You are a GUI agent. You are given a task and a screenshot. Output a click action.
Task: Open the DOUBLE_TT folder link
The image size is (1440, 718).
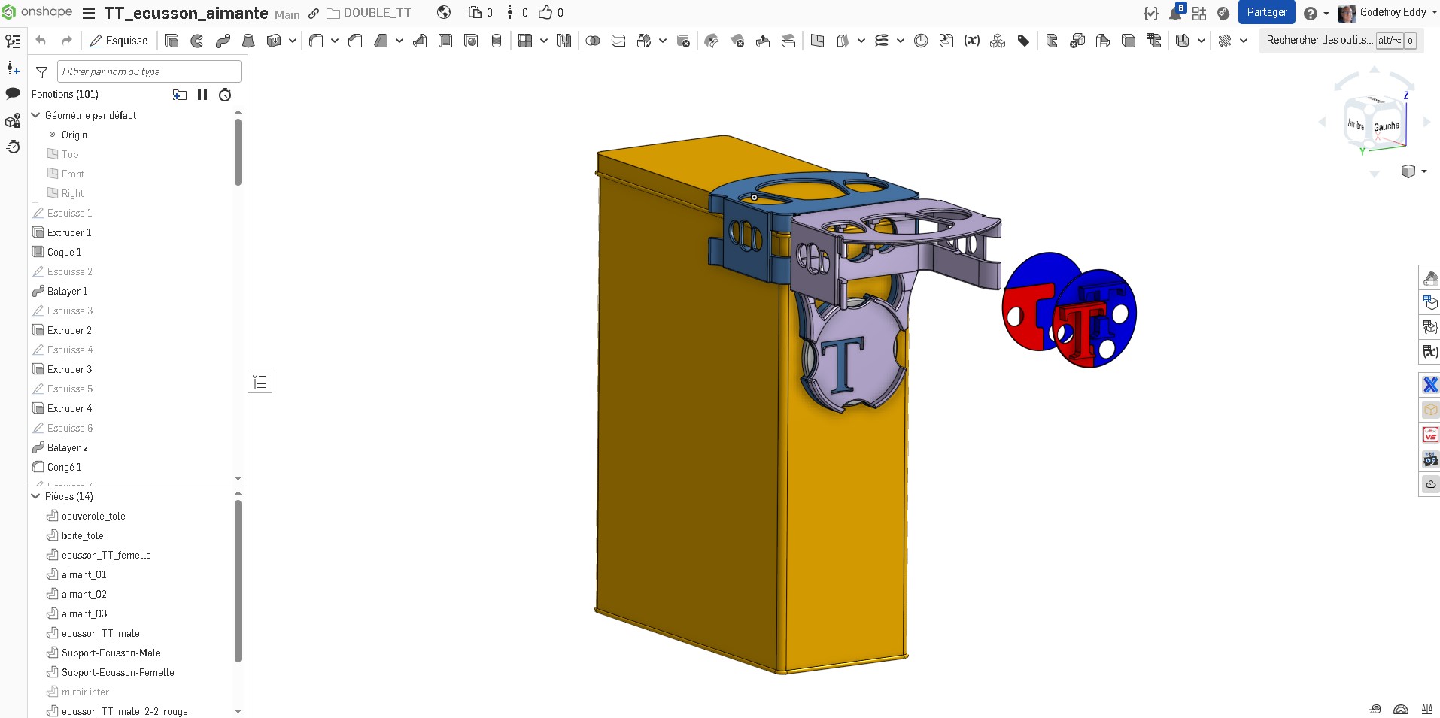tap(369, 13)
